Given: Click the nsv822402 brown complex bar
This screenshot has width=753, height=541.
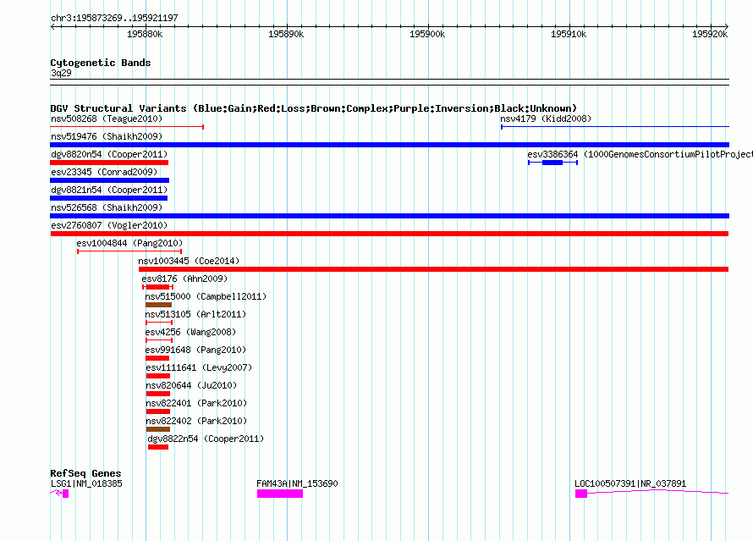Looking at the screenshot, I should point(158,429).
